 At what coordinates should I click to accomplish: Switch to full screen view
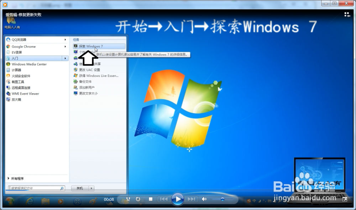[x=345, y=199]
